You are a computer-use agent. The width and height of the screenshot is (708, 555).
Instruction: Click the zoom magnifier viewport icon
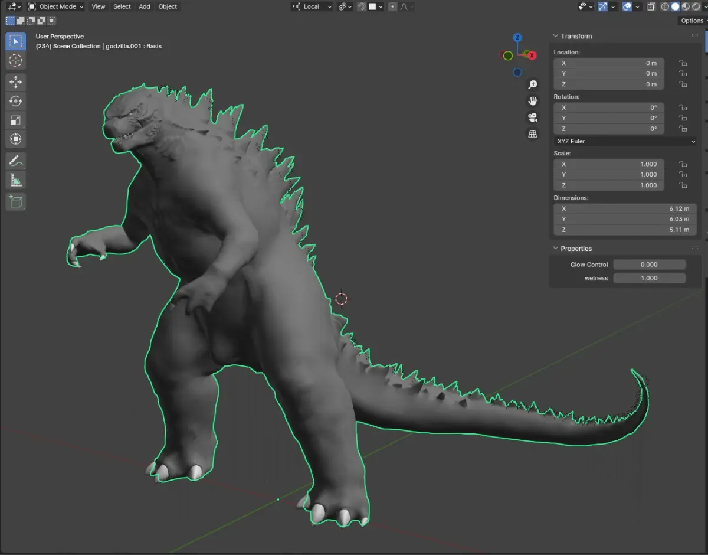tap(533, 85)
